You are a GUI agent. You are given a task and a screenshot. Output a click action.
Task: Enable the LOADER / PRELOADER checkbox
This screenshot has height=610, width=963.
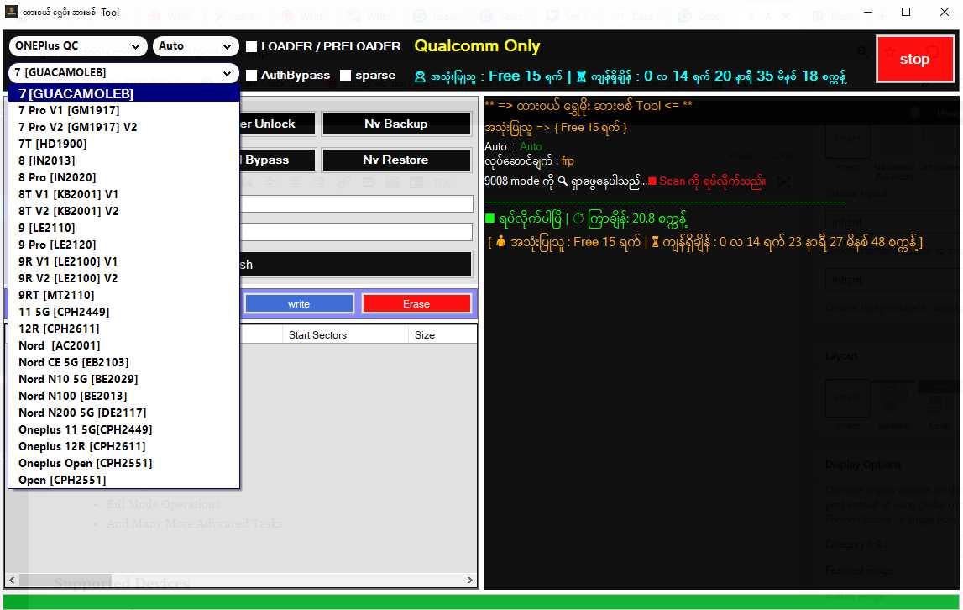[x=250, y=47]
